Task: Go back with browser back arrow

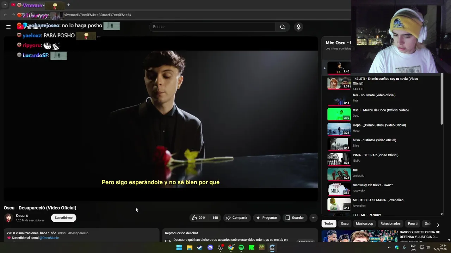Action: (x=5, y=15)
